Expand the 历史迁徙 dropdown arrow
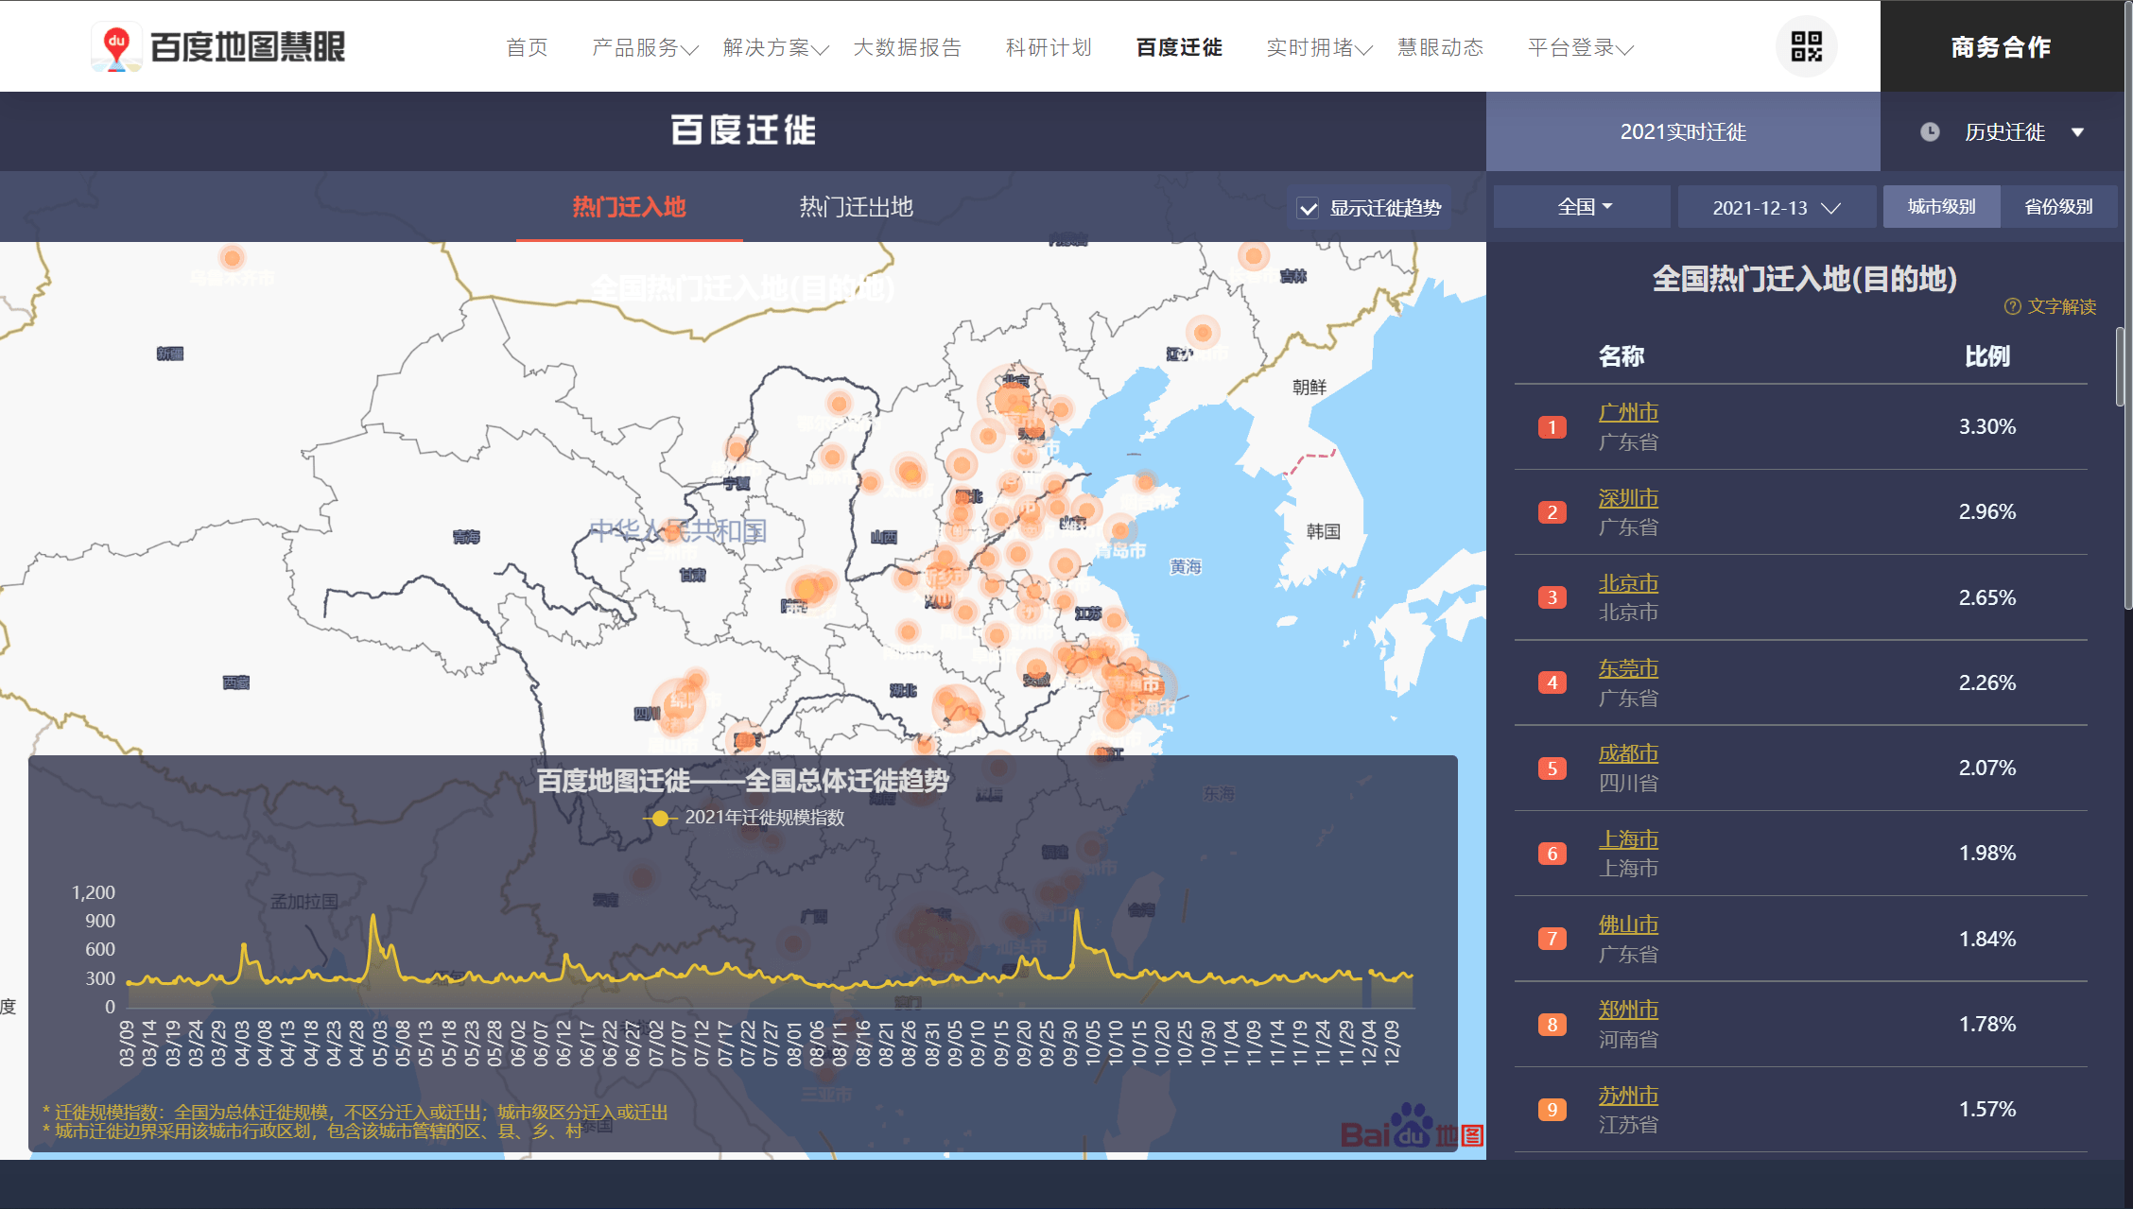Viewport: 2133px width, 1209px height. click(2077, 132)
